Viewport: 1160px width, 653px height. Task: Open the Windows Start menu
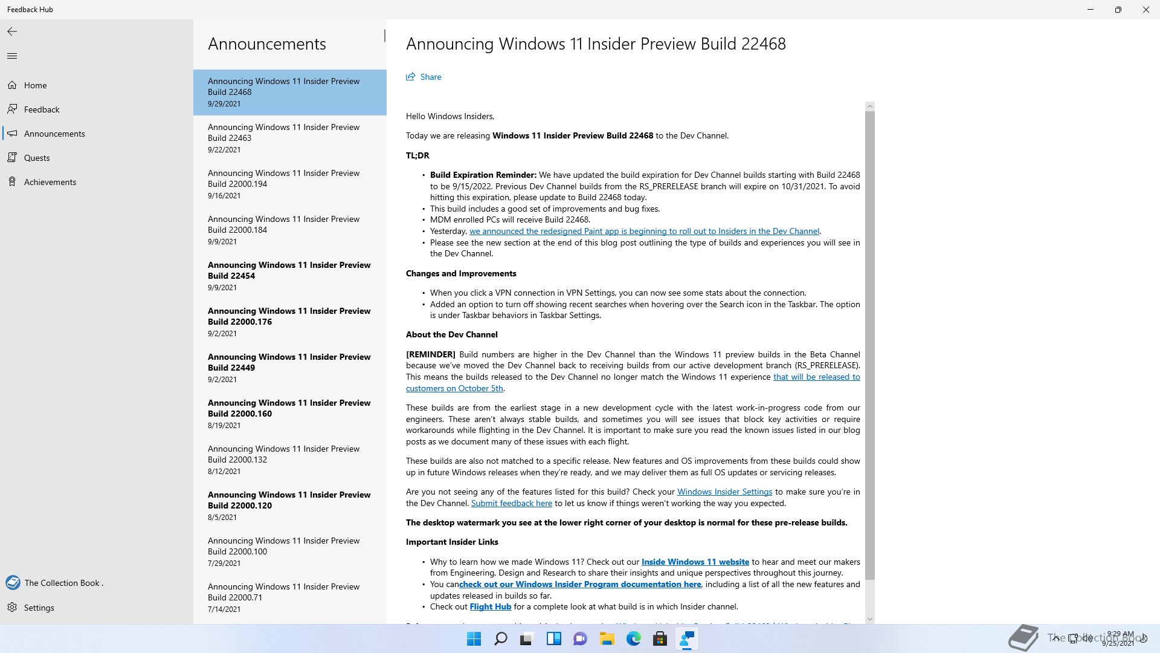point(474,638)
